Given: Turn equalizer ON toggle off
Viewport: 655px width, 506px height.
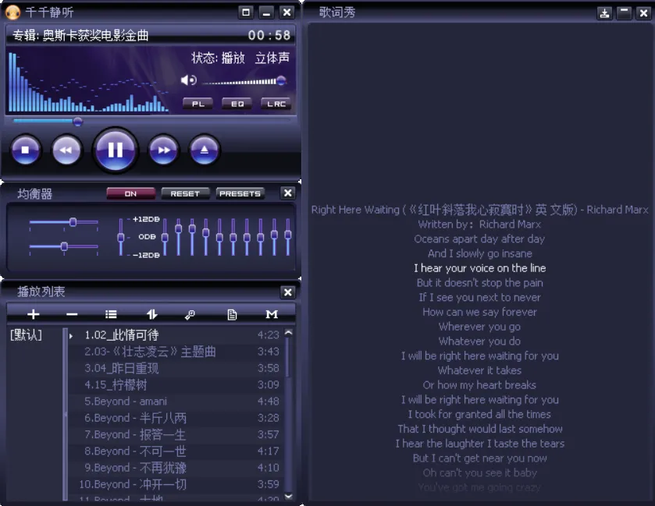Looking at the screenshot, I should (x=130, y=193).
